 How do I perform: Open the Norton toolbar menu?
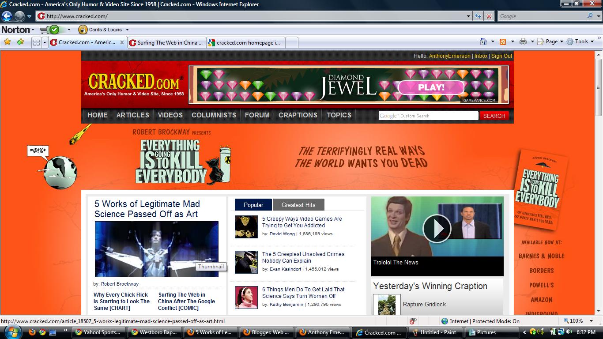click(x=18, y=30)
